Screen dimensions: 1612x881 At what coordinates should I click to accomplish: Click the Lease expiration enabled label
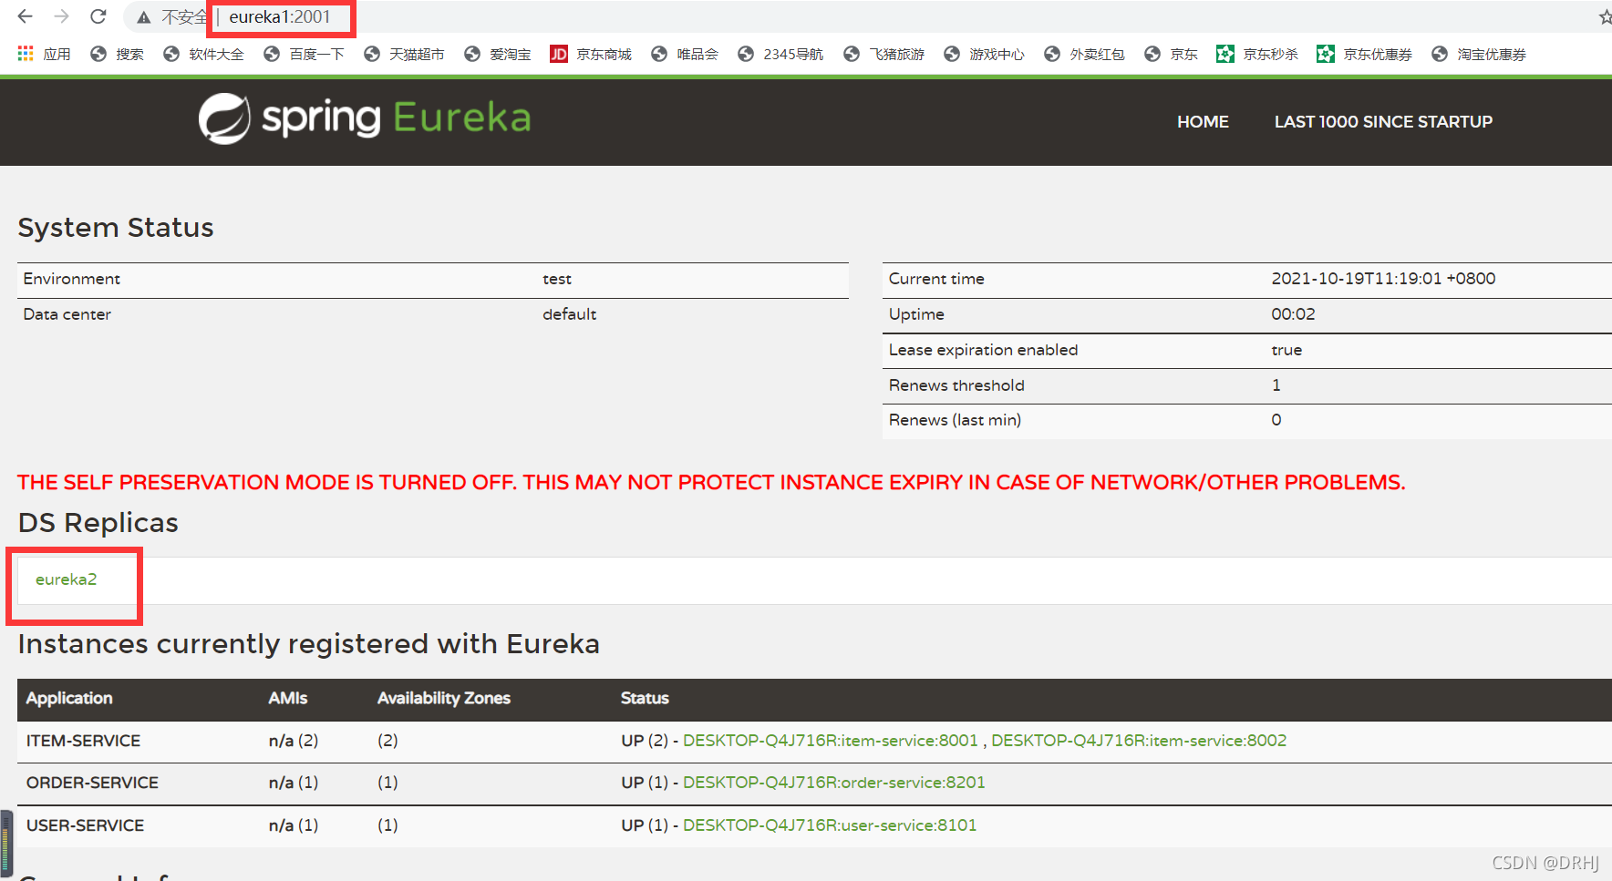(983, 350)
